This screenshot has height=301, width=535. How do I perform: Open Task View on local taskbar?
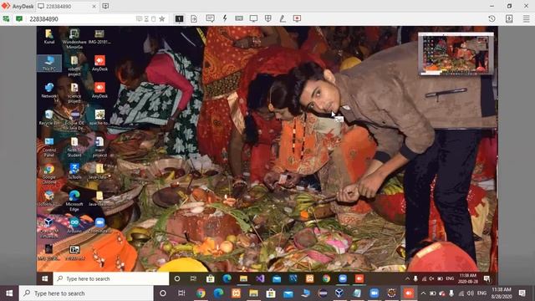coord(181,293)
